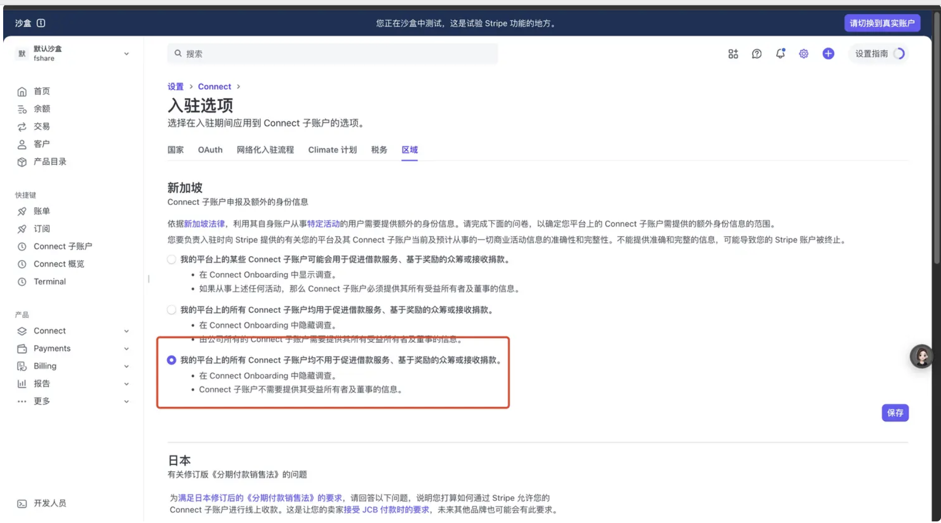The height and width of the screenshot is (523, 941).
Task: Expand the 更多 menu chevron
Action: click(126, 401)
